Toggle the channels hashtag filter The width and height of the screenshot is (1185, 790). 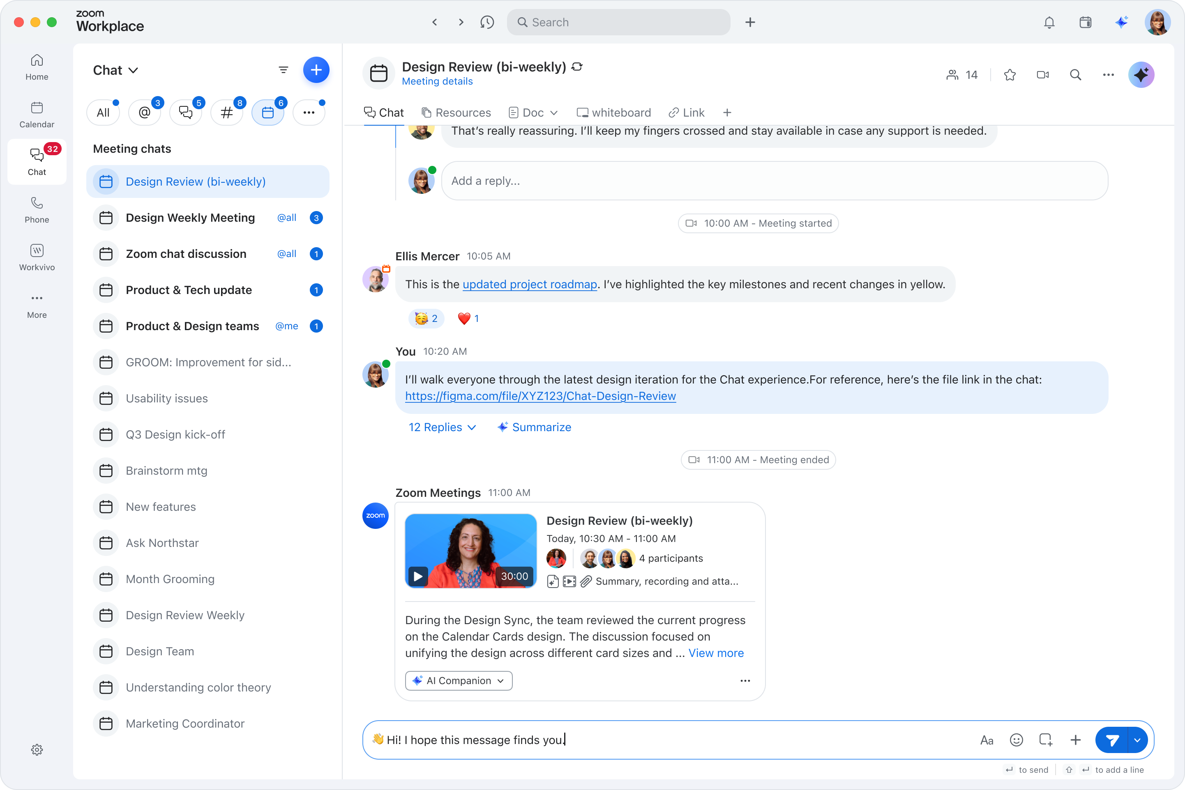[x=227, y=113]
